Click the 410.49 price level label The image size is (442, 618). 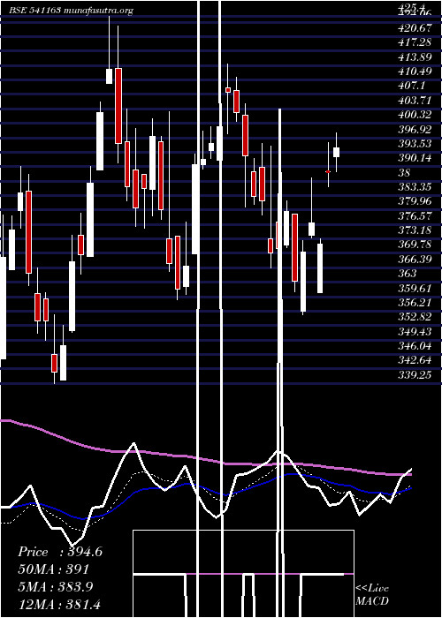[x=415, y=71]
